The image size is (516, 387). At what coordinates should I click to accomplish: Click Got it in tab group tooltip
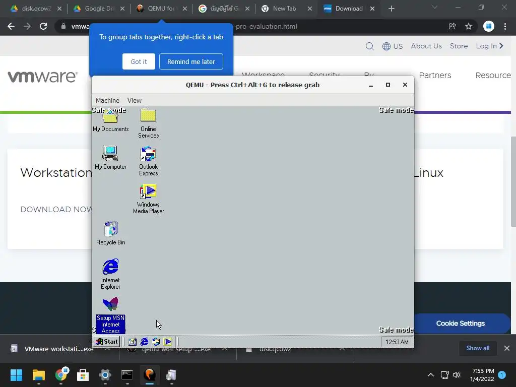click(x=139, y=61)
